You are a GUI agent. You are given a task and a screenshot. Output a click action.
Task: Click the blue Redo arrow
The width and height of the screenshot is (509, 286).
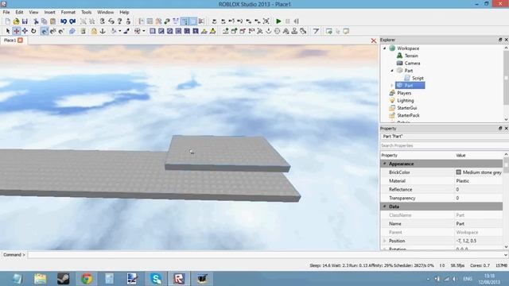tap(72, 21)
